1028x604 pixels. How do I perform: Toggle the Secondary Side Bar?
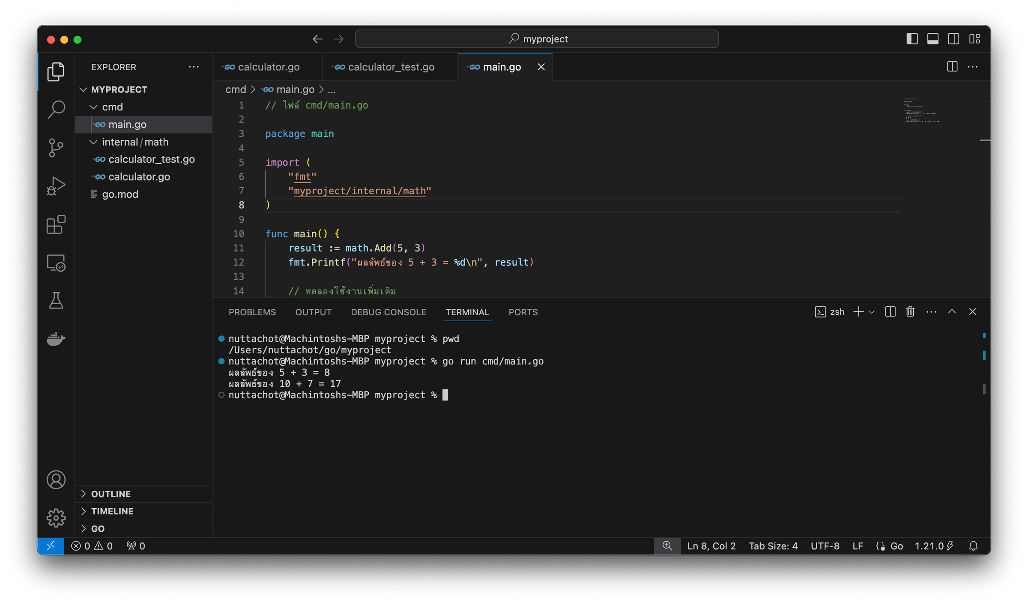coord(953,38)
